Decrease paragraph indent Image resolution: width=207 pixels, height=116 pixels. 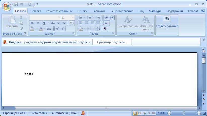pyautogui.click(x=106, y=18)
